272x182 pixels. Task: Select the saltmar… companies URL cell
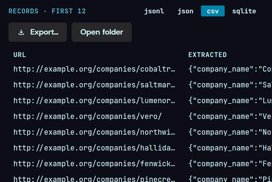coord(94,85)
